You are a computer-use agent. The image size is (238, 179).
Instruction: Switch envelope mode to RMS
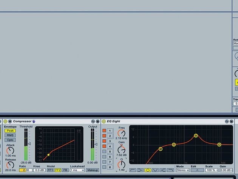click(x=10, y=135)
